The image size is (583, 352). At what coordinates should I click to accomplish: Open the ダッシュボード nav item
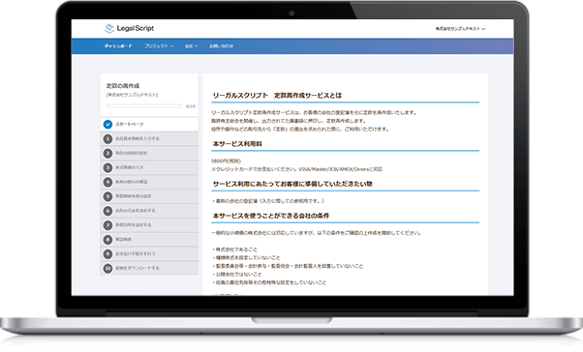(x=118, y=46)
